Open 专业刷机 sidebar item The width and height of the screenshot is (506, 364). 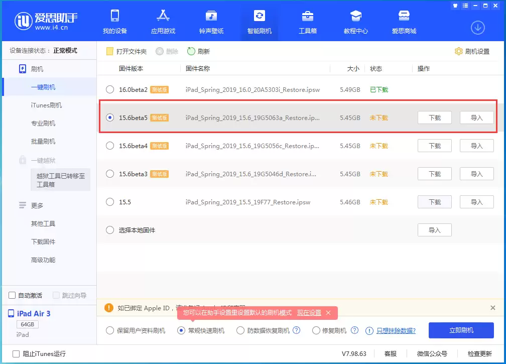(43, 124)
